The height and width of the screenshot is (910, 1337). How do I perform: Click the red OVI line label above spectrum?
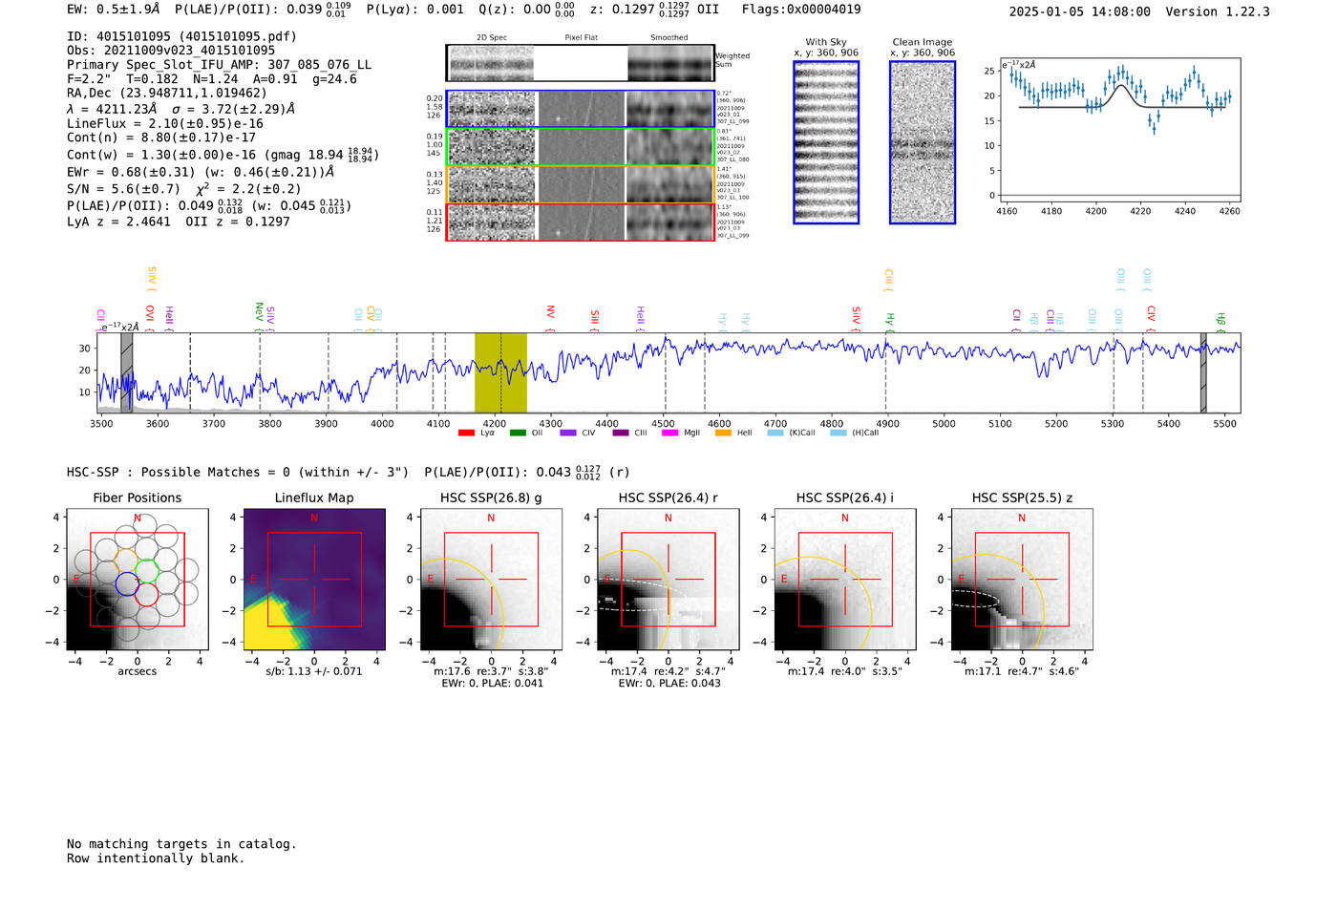(x=150, y=316)
